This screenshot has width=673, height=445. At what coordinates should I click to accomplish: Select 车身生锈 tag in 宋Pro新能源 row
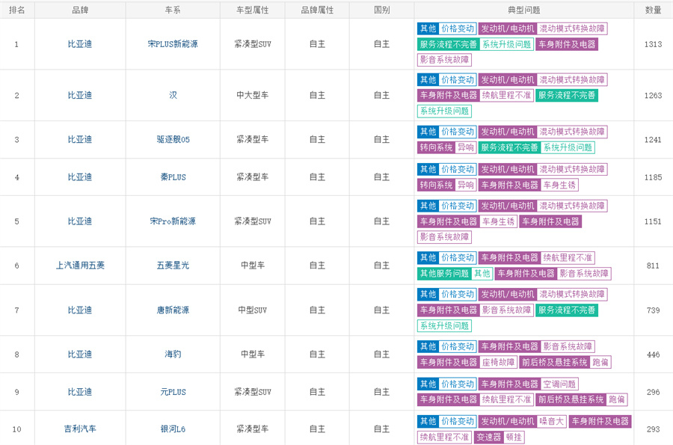[498, 221]
